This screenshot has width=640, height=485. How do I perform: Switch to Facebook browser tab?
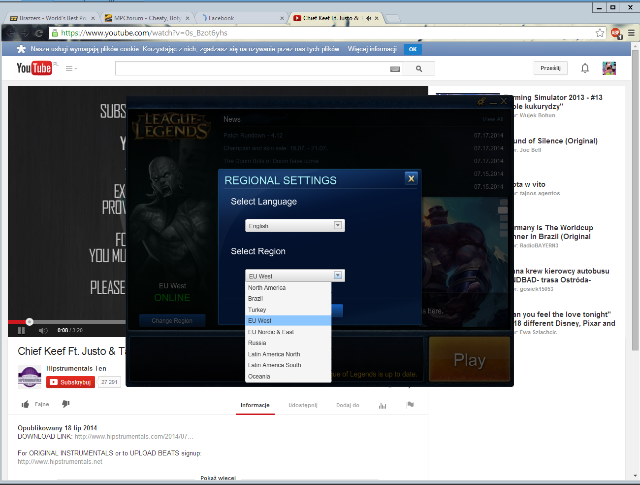pyautogui.click(x=240, y=18)
